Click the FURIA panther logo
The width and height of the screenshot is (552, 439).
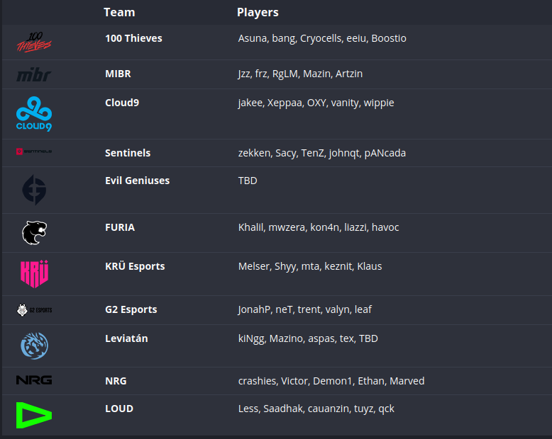[34, 232]
